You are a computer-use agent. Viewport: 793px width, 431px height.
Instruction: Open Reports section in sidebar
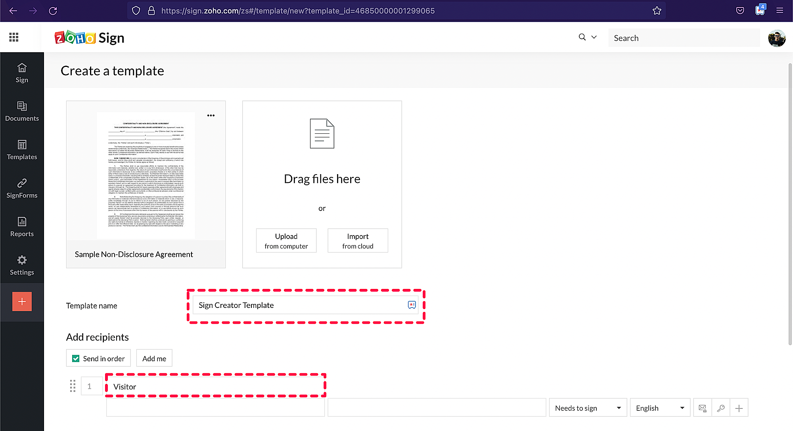click(x=22, y=227)
